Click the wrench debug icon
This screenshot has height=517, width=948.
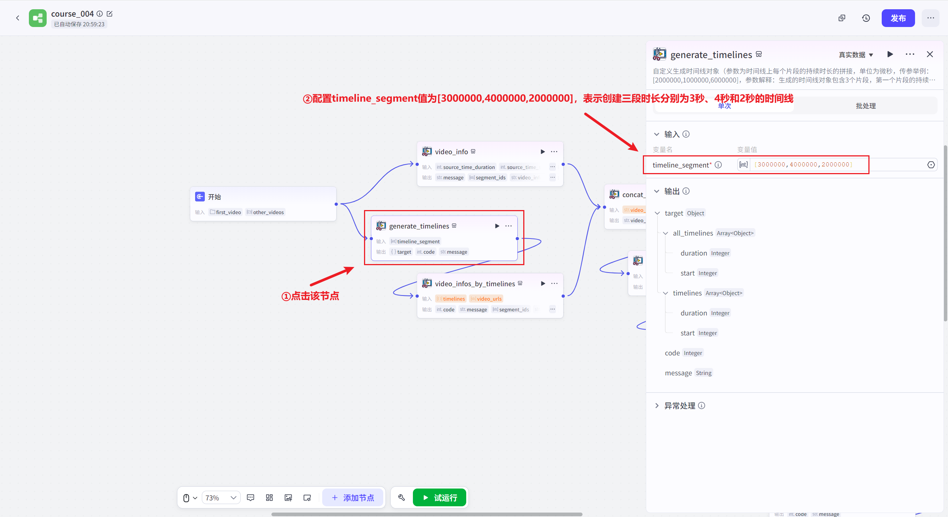point(401,498)
